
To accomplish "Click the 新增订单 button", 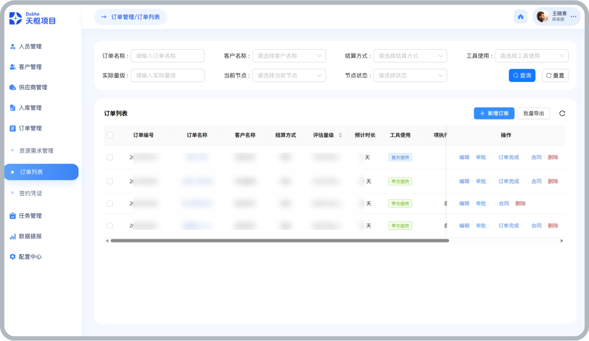I will click(494, 113).
